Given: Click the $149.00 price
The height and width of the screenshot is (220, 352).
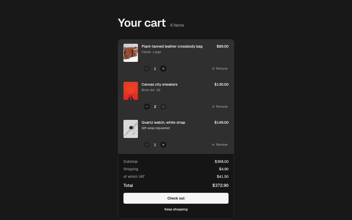Looking at the screenshot, I should pyautogui.click(x=222, y=122).
